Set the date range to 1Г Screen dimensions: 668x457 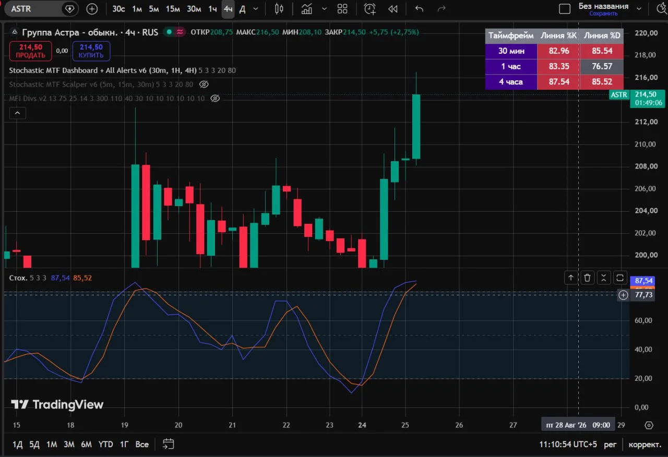click(124, 444)
